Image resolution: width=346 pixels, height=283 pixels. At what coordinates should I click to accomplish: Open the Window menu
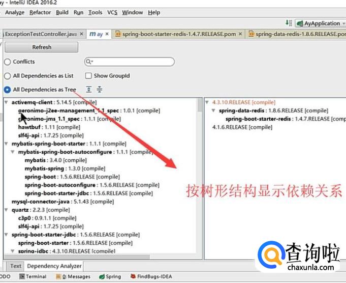pyautogui.click(x=133, y=12)
